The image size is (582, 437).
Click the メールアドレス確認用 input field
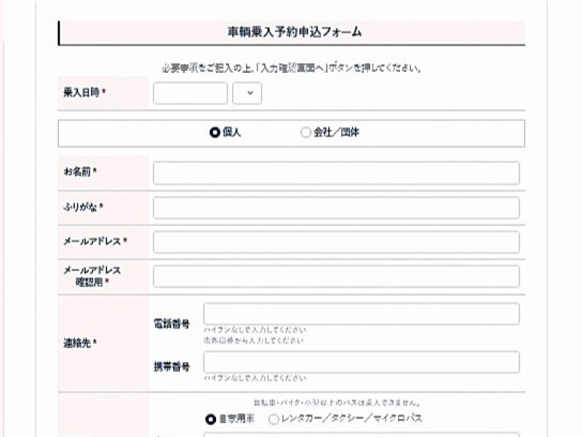coord(336,276)
